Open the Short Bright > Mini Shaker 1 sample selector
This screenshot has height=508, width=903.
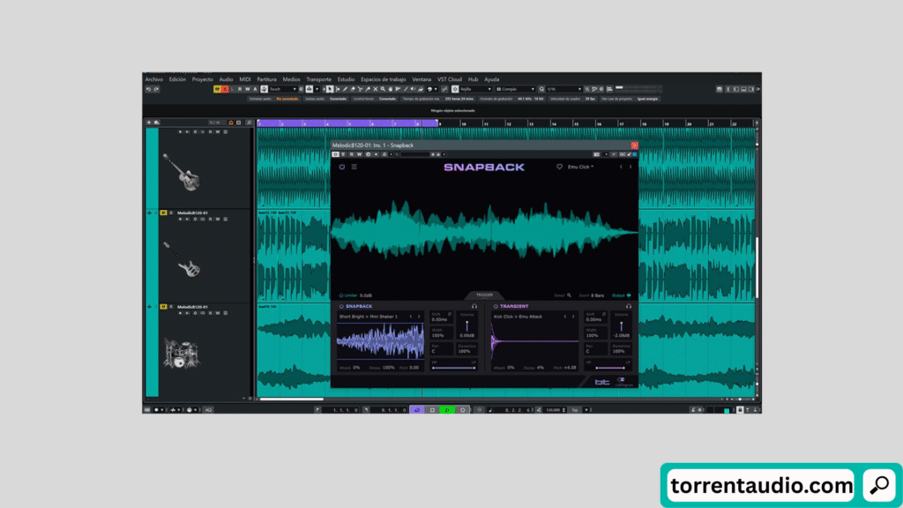pos(369,317)
